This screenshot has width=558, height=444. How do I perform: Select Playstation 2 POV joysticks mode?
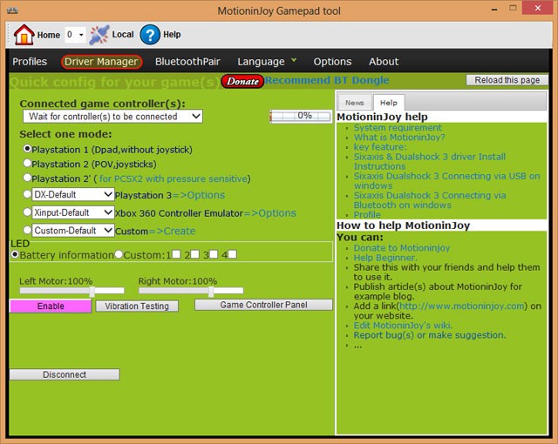28,164
